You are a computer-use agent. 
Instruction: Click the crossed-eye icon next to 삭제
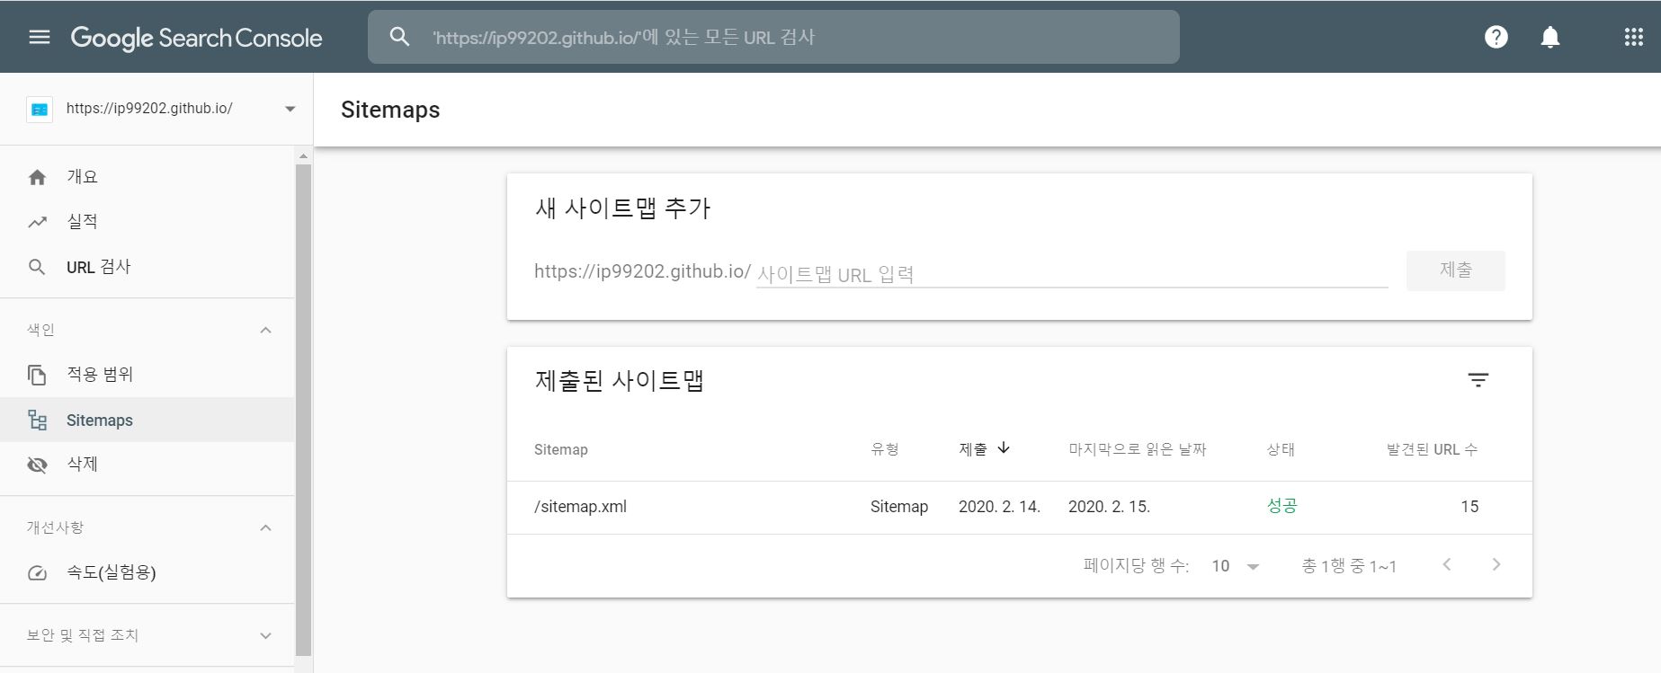(37, 465)
